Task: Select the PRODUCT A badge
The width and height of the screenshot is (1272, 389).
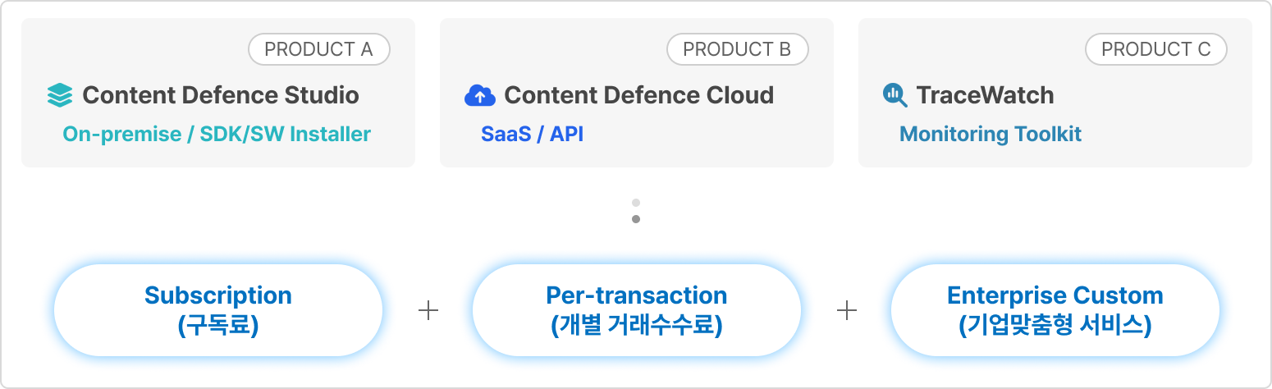Action: (x=318, y=49)
